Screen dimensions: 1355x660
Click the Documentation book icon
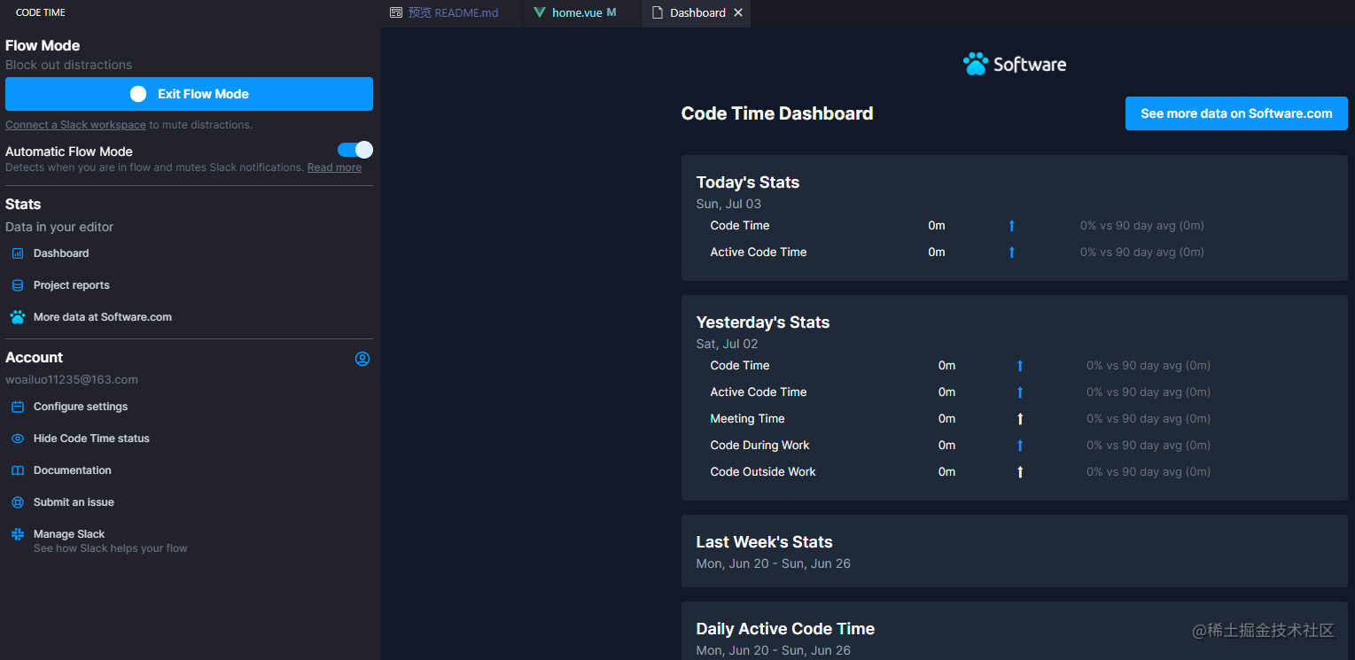pyautogui.click(x=18, y=470)
